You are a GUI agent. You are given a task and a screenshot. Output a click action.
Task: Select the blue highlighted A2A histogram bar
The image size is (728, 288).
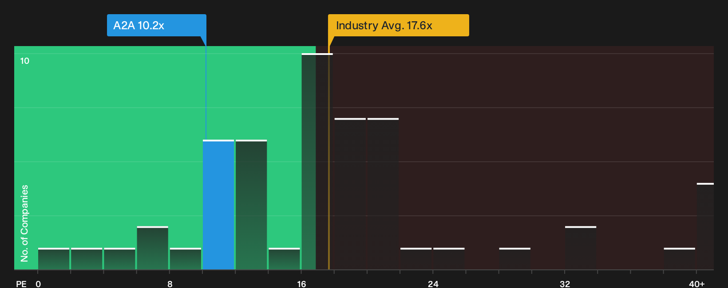(x=218, y=205)
